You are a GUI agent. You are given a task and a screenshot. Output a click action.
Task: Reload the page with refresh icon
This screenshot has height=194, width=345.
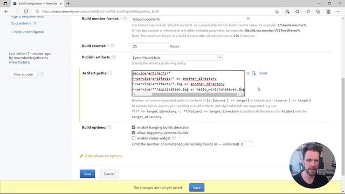tap(26, 11)
